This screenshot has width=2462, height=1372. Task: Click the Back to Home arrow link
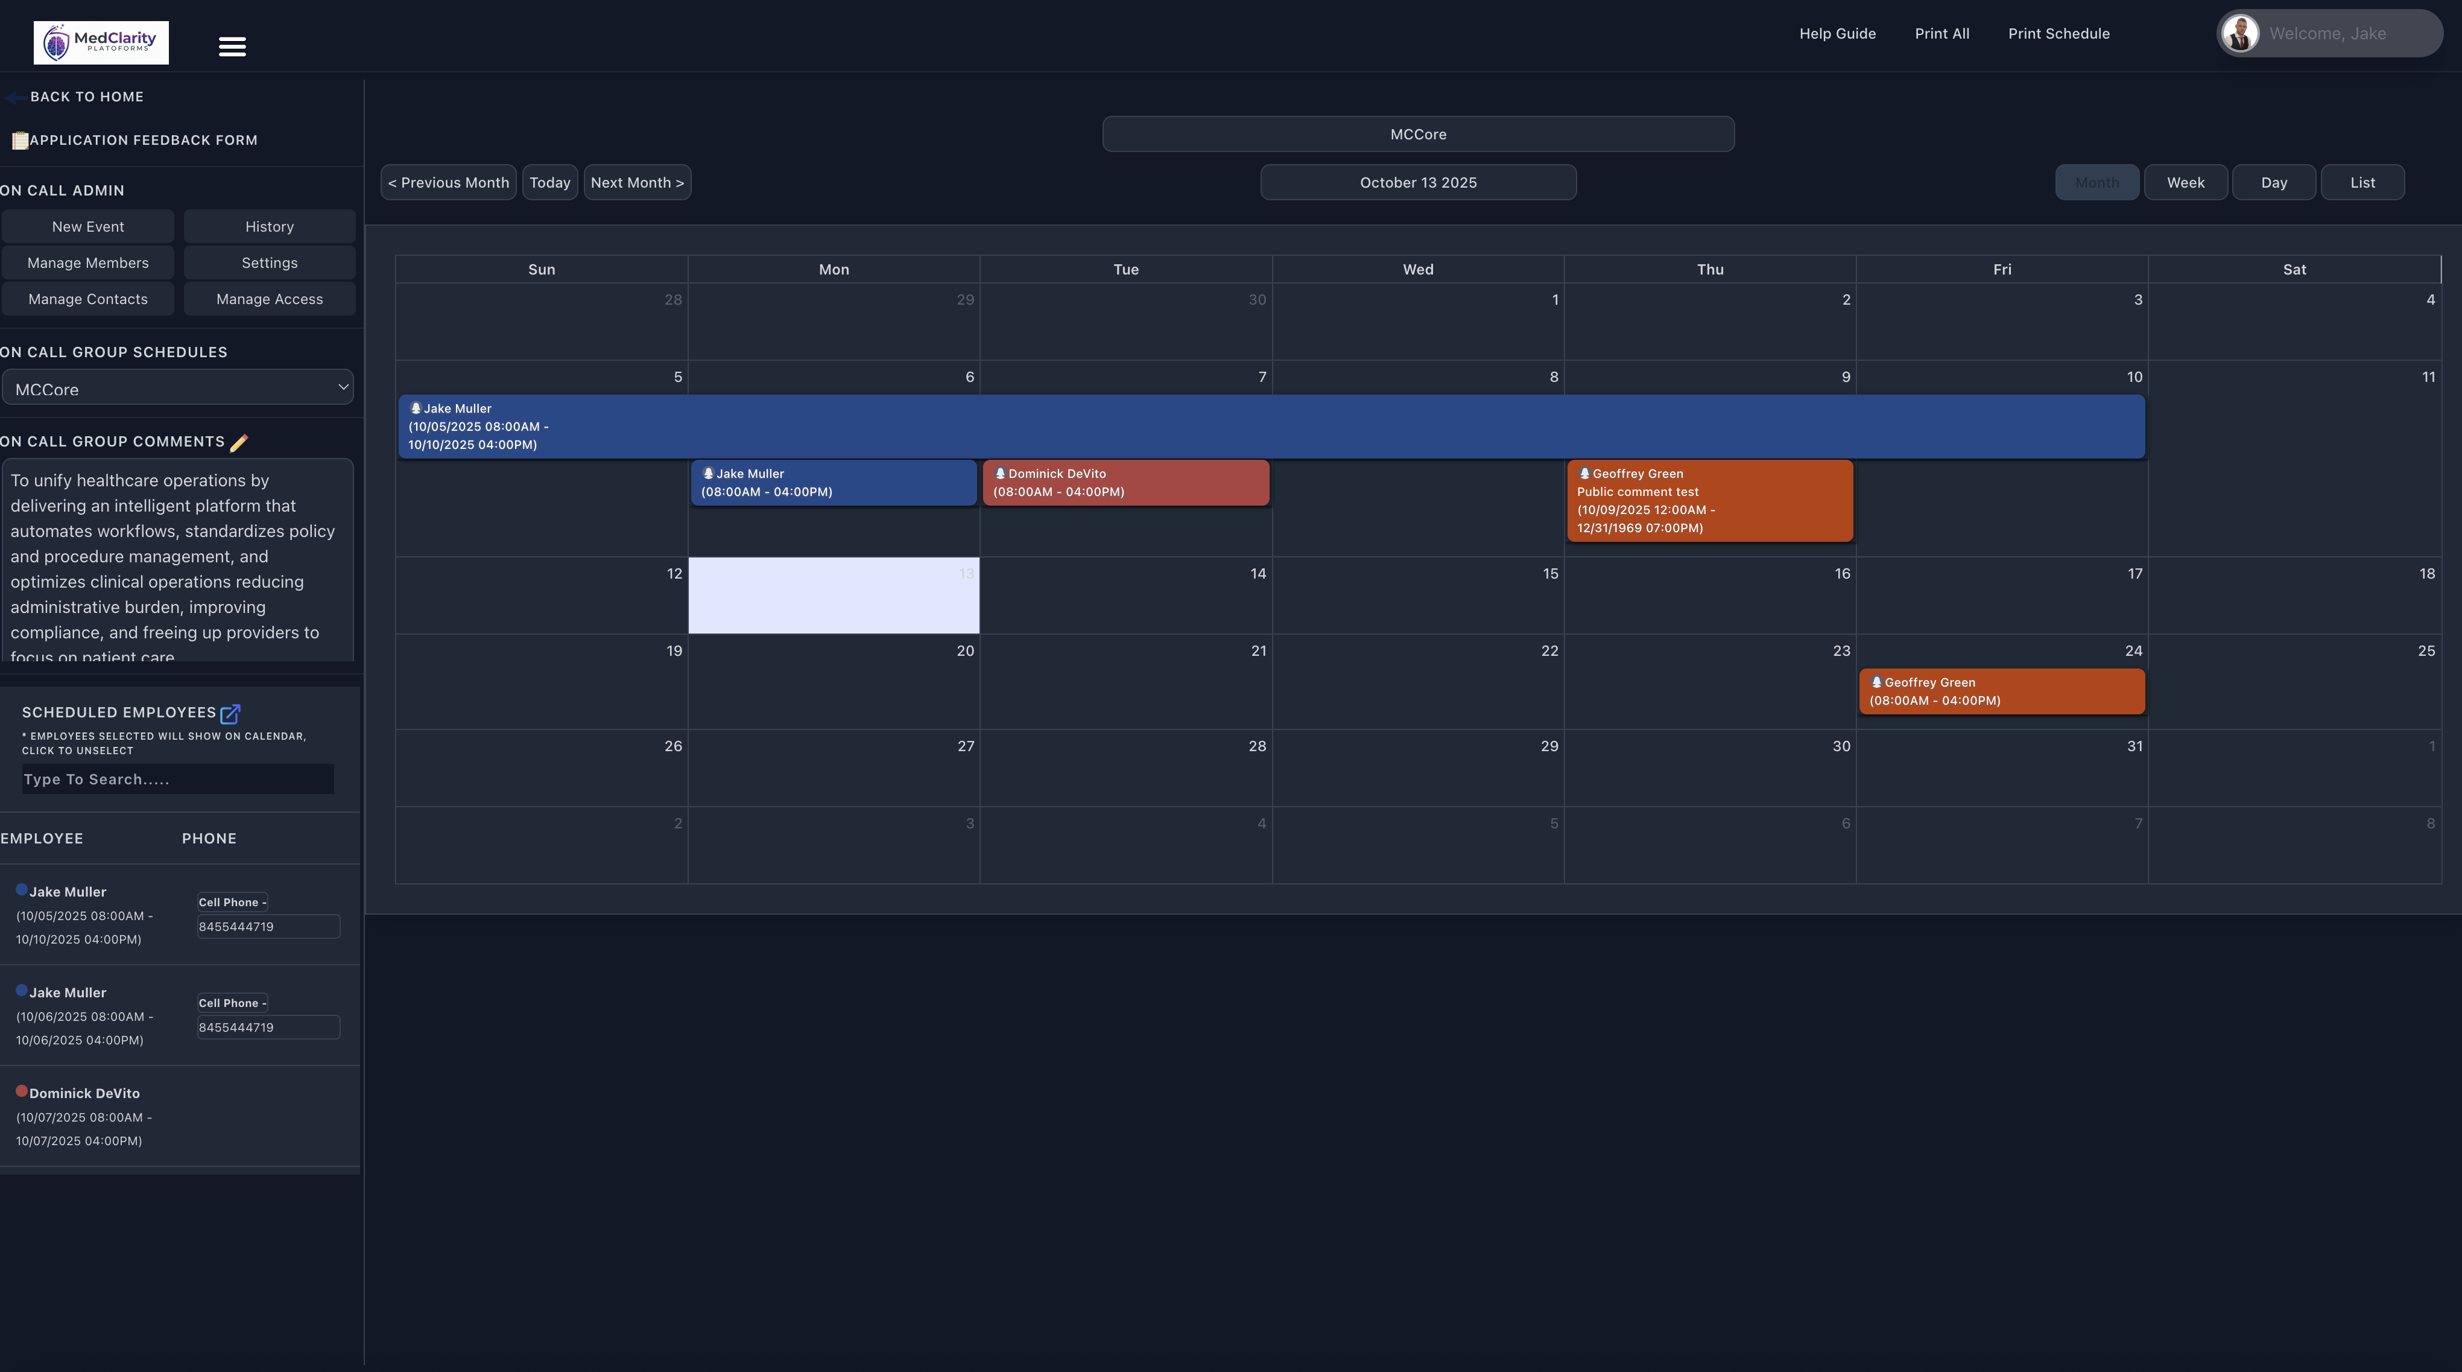pos(16,98)
